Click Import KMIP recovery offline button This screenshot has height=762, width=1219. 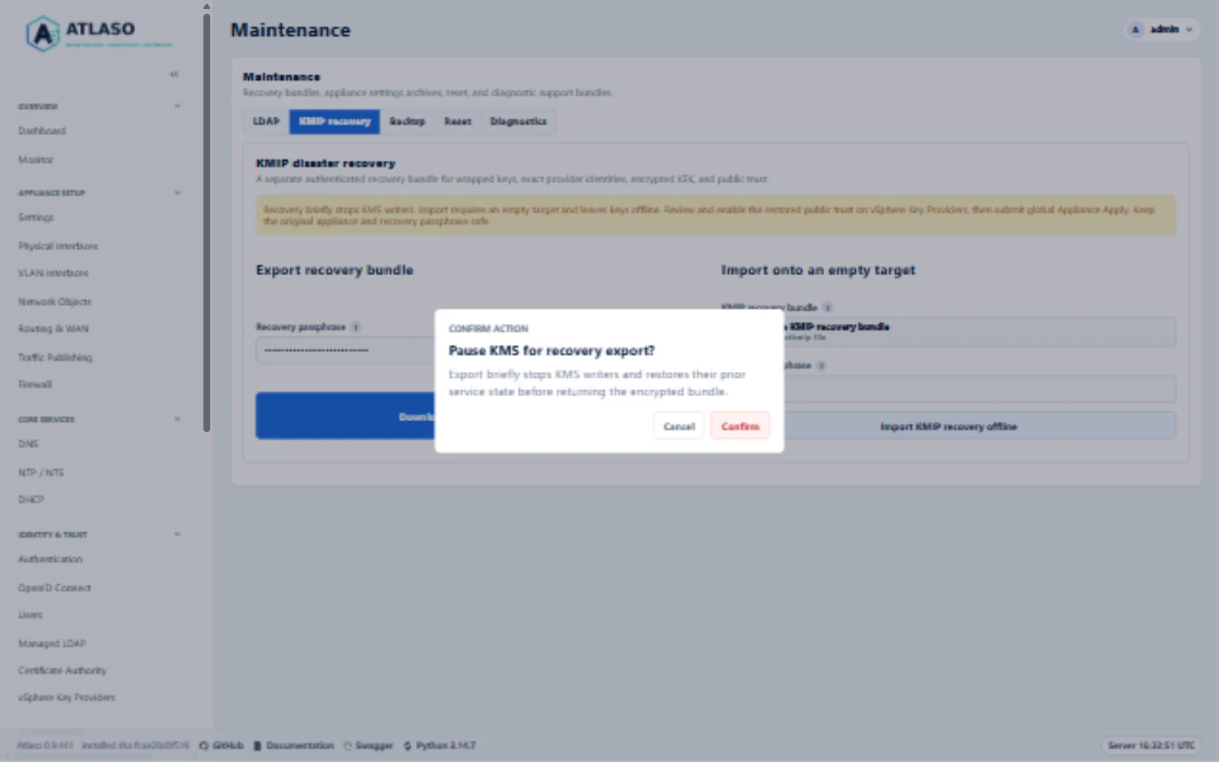pyautogui.click(x=949, y=426)
